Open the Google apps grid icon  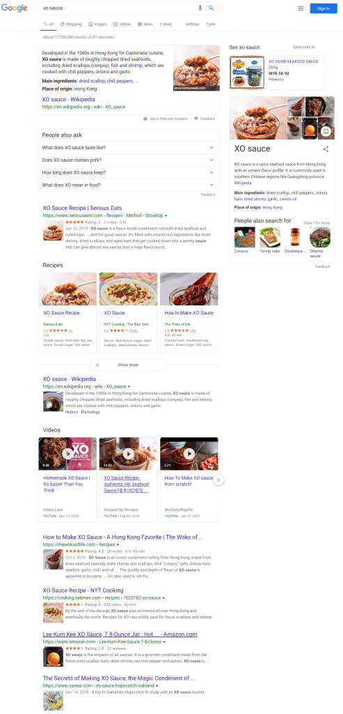(x=301, y=8)
